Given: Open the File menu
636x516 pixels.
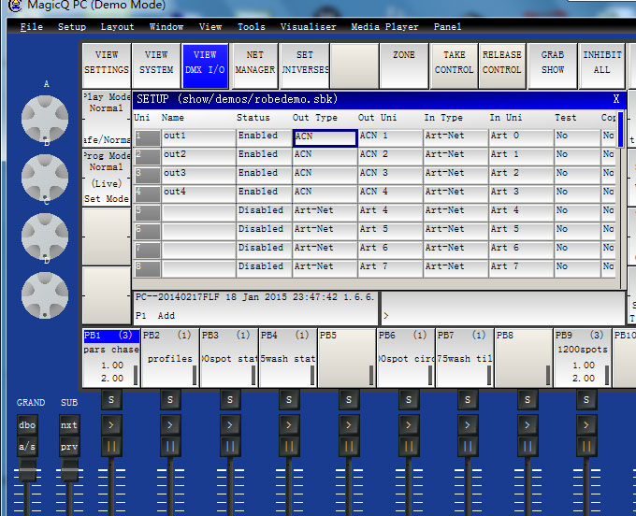Looking at the screenshot, I should coord(31,27).
